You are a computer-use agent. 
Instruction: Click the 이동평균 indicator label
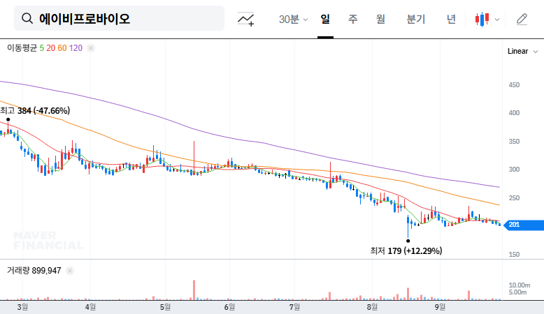(x=22, y=48)
